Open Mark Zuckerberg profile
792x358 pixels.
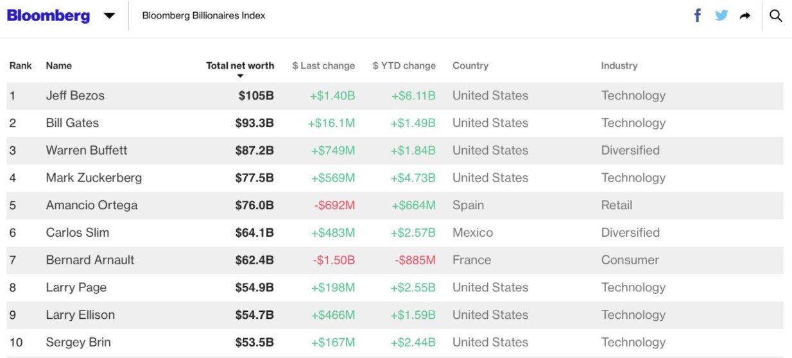click(94, 178)
